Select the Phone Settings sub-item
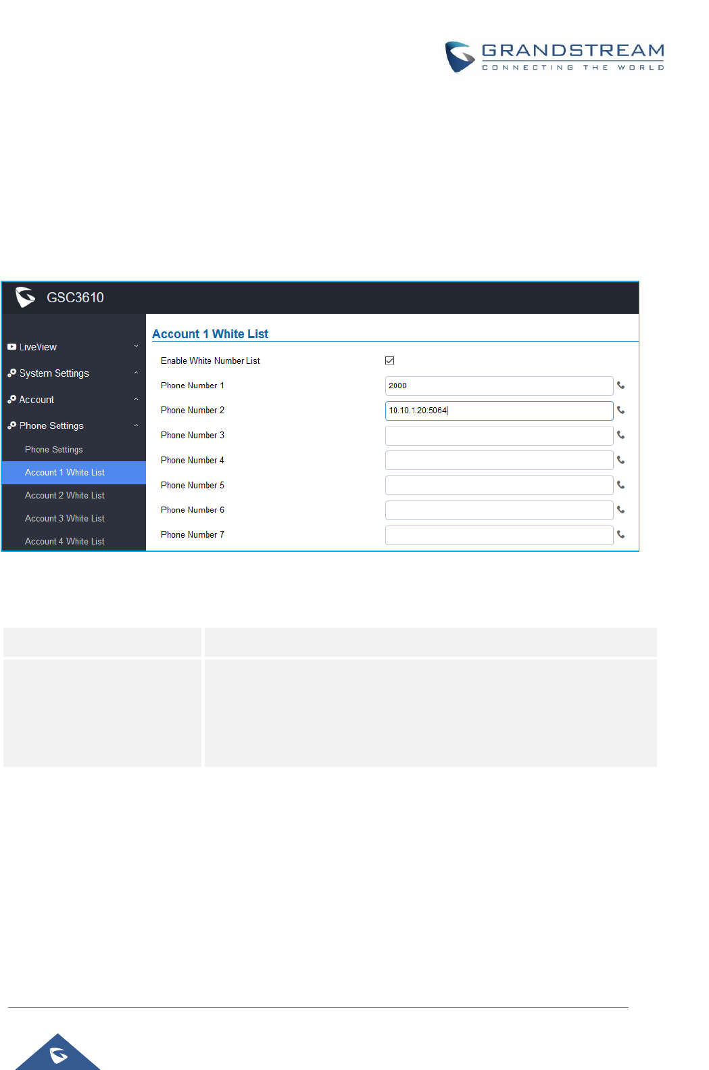 [x=74, y=450]
